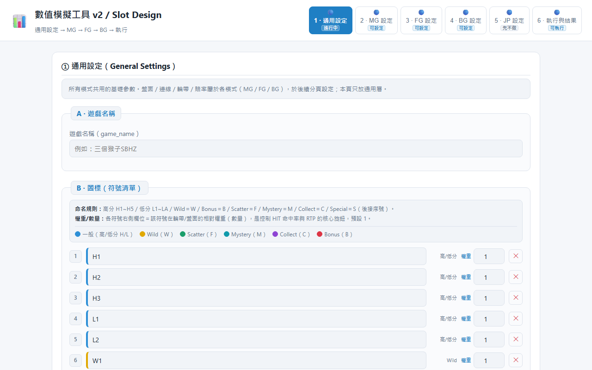
Task: Set the 權重 weight value for H1
Action: 489,256
